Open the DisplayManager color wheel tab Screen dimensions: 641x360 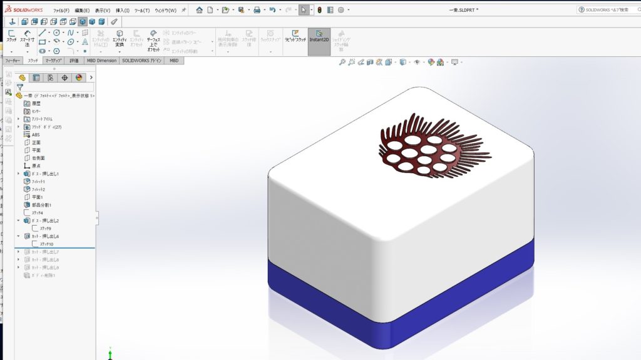tap(78, 77)
